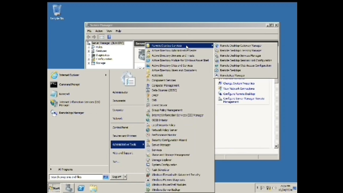The image size is (343, 193).
Task: Click Server Manager icon on taskbar
Action: click(x=69, y=188)
